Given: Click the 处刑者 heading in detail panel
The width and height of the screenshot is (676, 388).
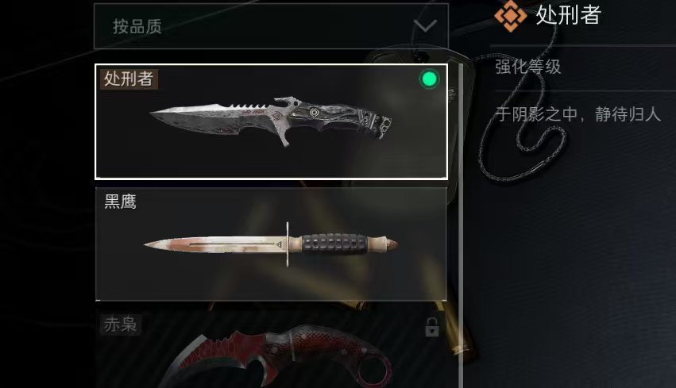Looking at the screenshot, I should (x=568, y=15).
